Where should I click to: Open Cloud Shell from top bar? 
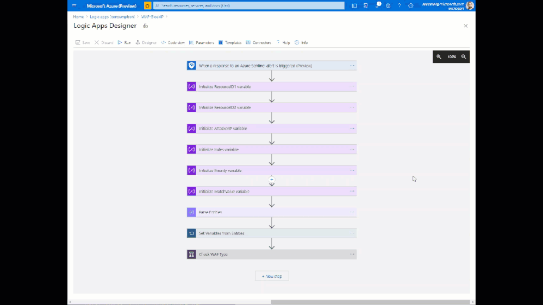coord(354,5)
